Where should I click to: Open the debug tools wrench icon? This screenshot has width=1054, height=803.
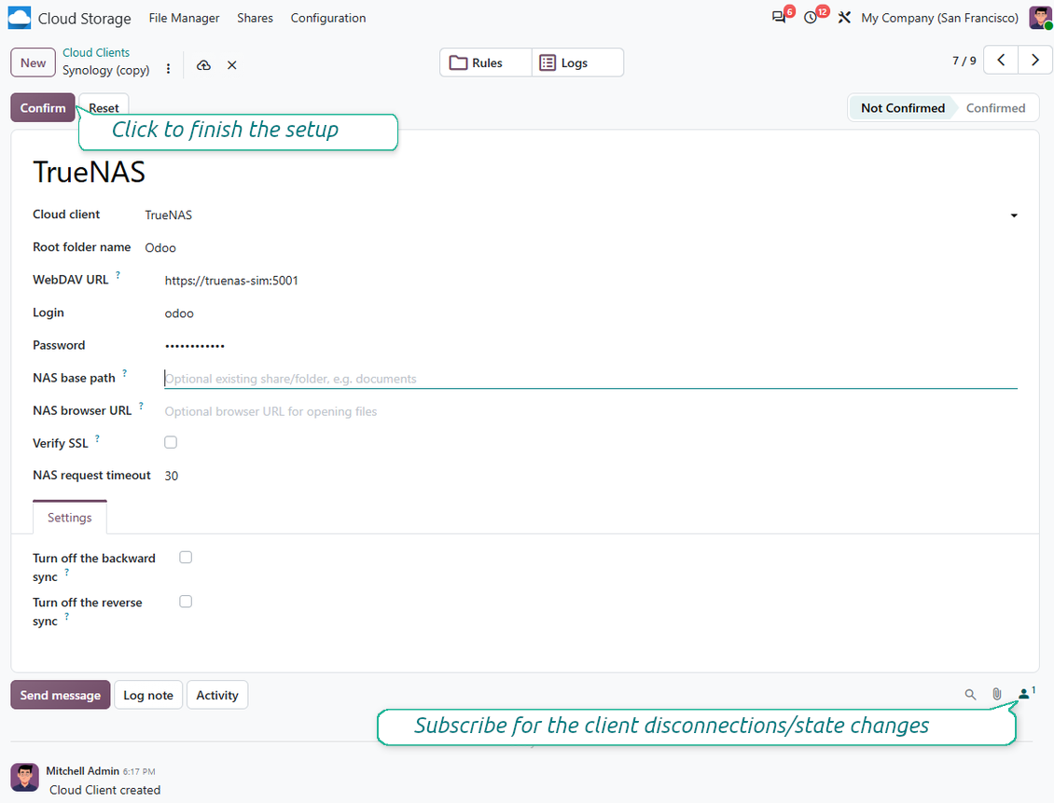[844, 18]
